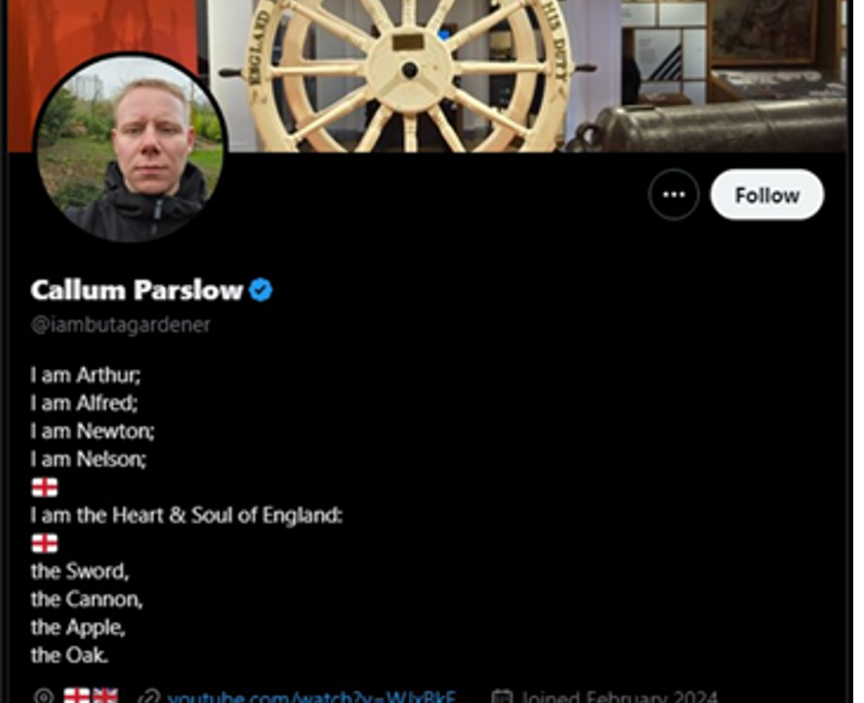The image size is (864, 703).
Task: Click the Joined February 2024 text
Action: click(x=619, y=696)
